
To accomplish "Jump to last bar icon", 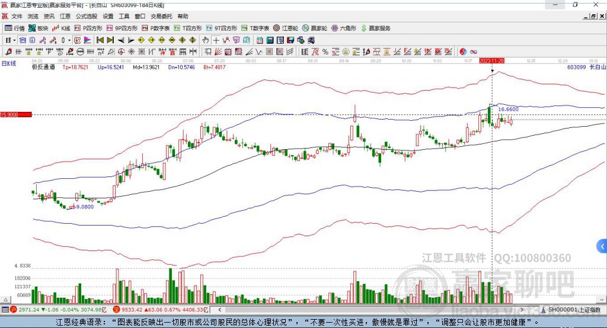I will 111,40.
